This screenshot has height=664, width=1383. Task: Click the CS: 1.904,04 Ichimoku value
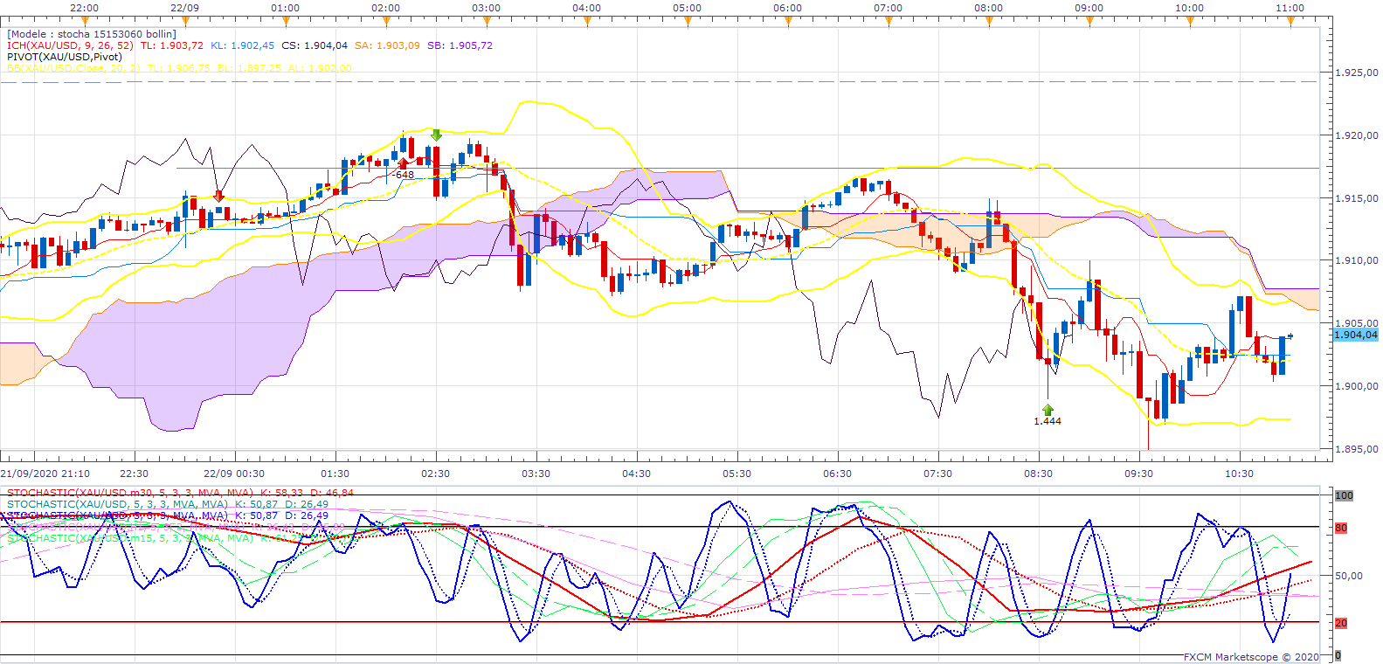(315, 45)
